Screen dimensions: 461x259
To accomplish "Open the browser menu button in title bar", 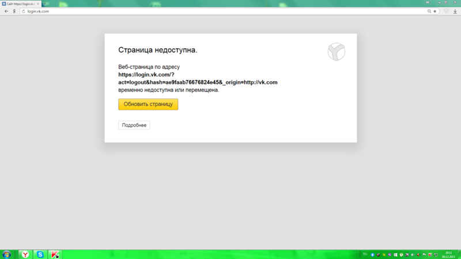I will pos(428,2).
